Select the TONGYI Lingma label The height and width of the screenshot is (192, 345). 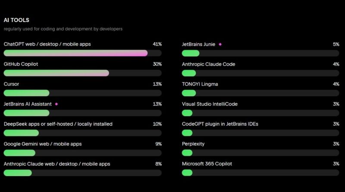200,84
